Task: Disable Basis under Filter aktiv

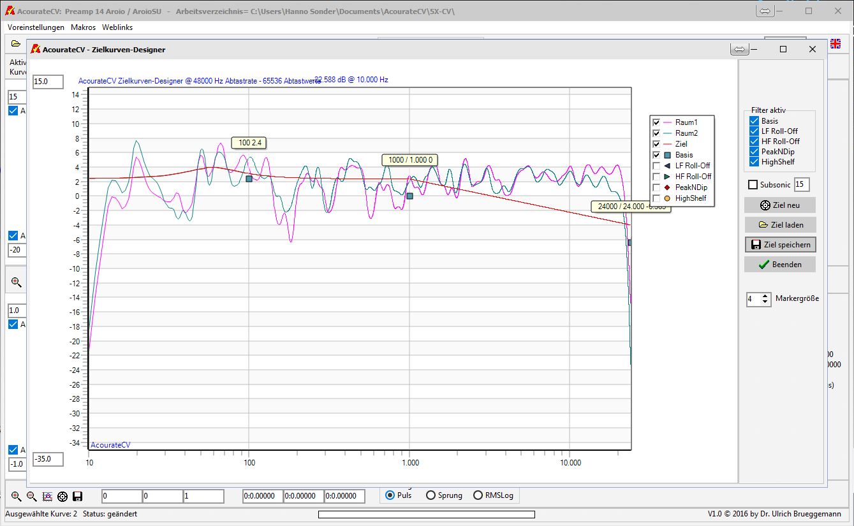Action: click(x=755, y=121)
